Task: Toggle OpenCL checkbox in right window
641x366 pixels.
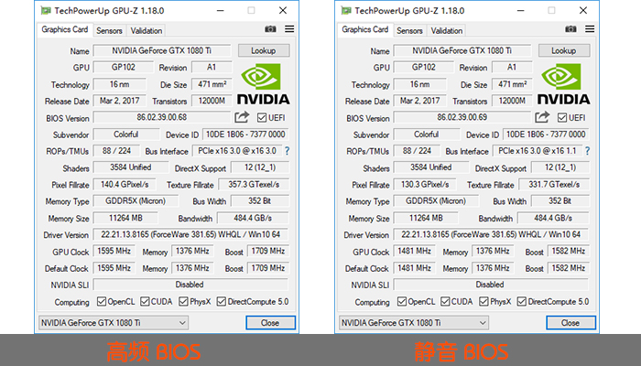Action: tap(402, 301)
